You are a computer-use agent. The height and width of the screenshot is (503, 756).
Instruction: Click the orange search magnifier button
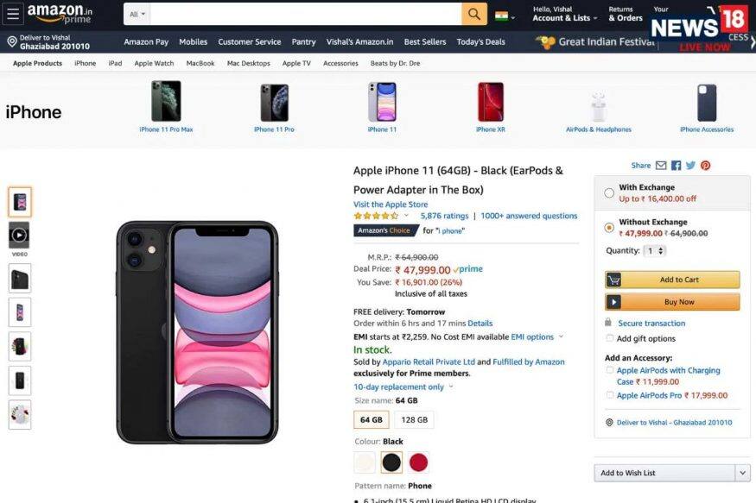pos(474,14)
